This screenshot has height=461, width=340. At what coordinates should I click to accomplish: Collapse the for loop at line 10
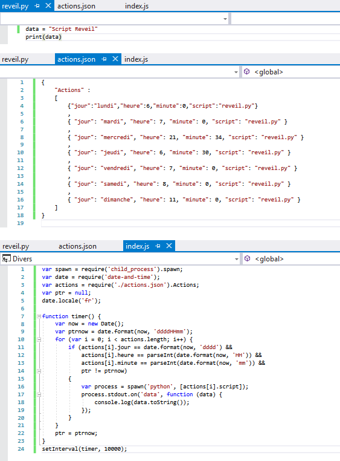[39, 339]
